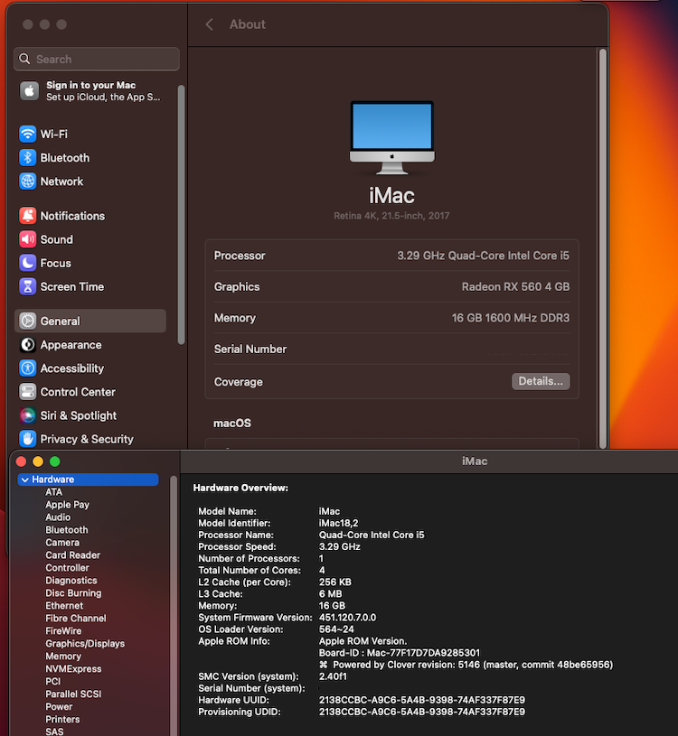Viewport: 678px width, 736px height.
Task: Select Camera in hardware list
Action: [62, 543]
